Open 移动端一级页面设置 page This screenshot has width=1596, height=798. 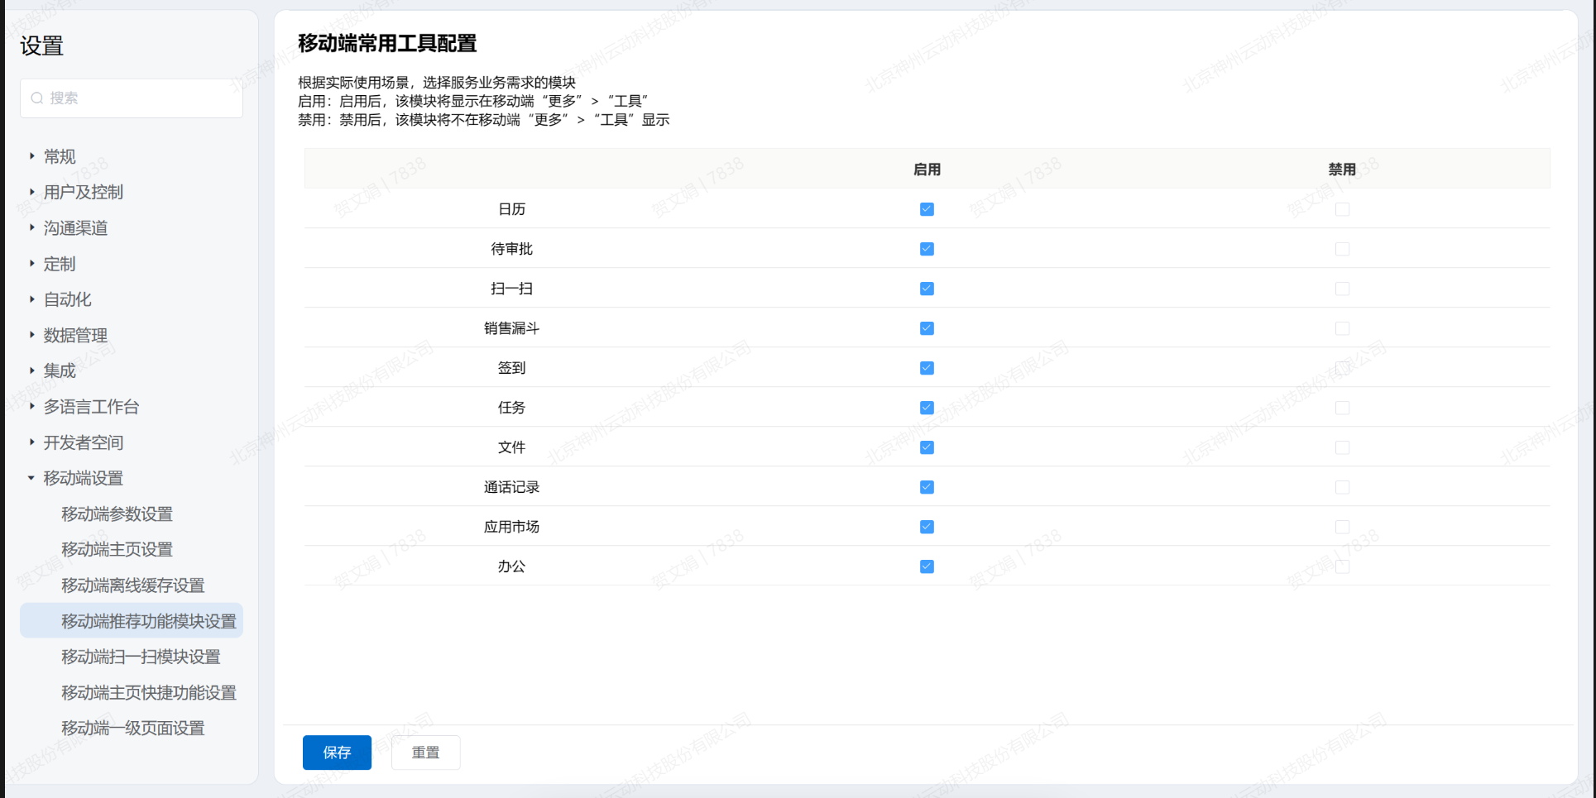pos(132,728)
